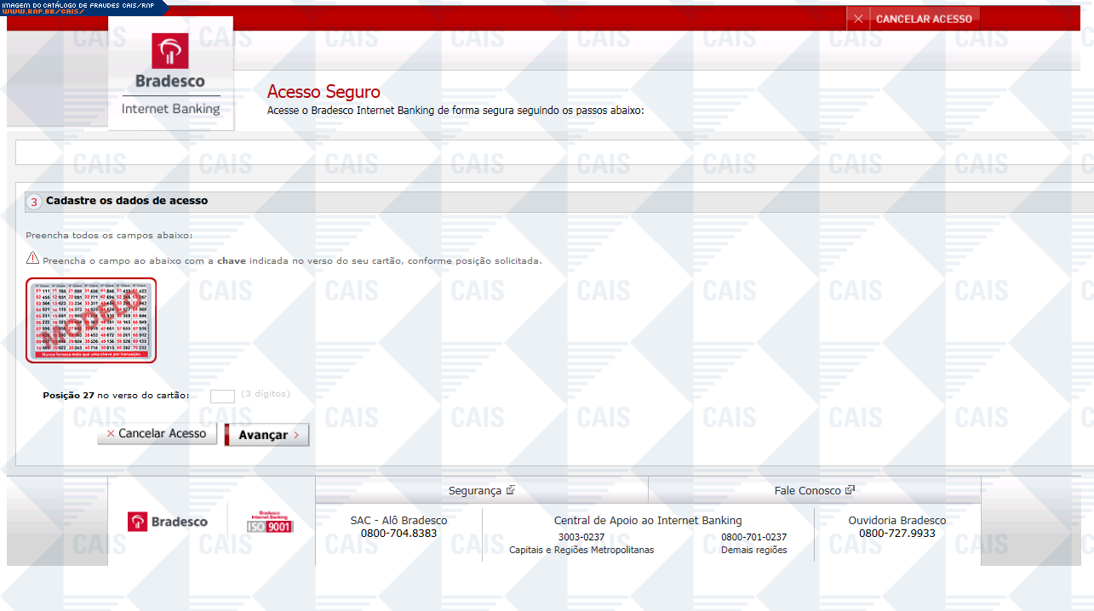Click the 0800-701-0237 Demais regiões number
Viewport: 1094px width, 611px height.
pyautogui.click(x=753, y=537)
